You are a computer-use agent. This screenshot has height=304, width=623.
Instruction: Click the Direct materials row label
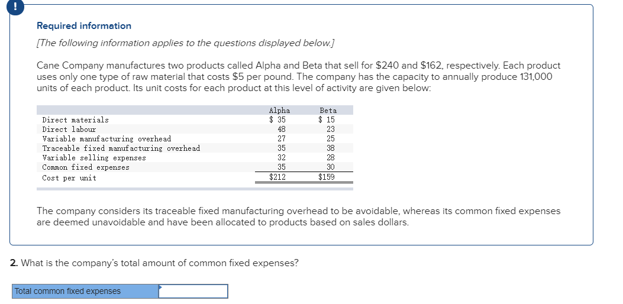tap(76, 120)
